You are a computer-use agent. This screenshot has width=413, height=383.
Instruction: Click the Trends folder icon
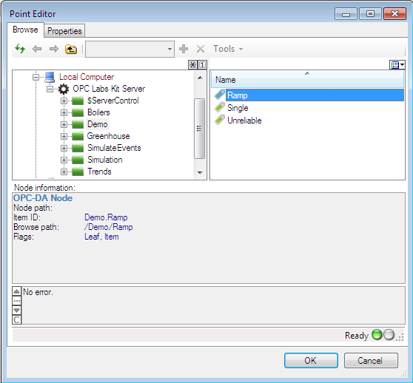click(78, 172)
